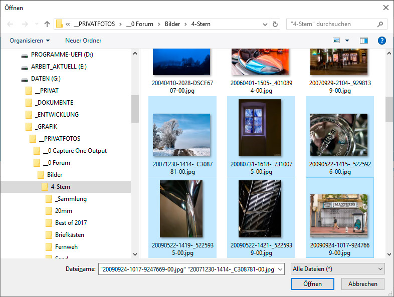394x297 pixels.
Task: Toggle the preview pane
Action: [363, 41]
